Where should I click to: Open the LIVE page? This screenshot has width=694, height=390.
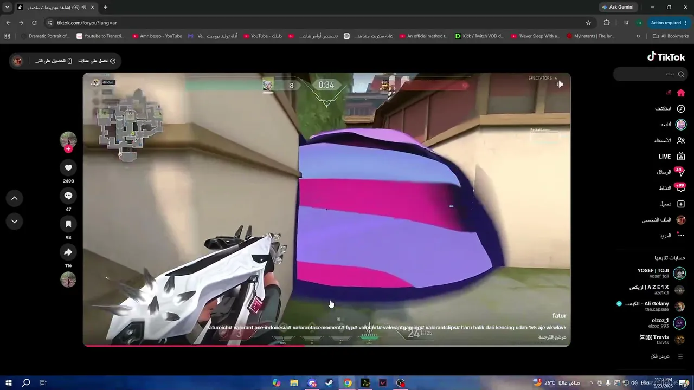(x=672, y=157)
